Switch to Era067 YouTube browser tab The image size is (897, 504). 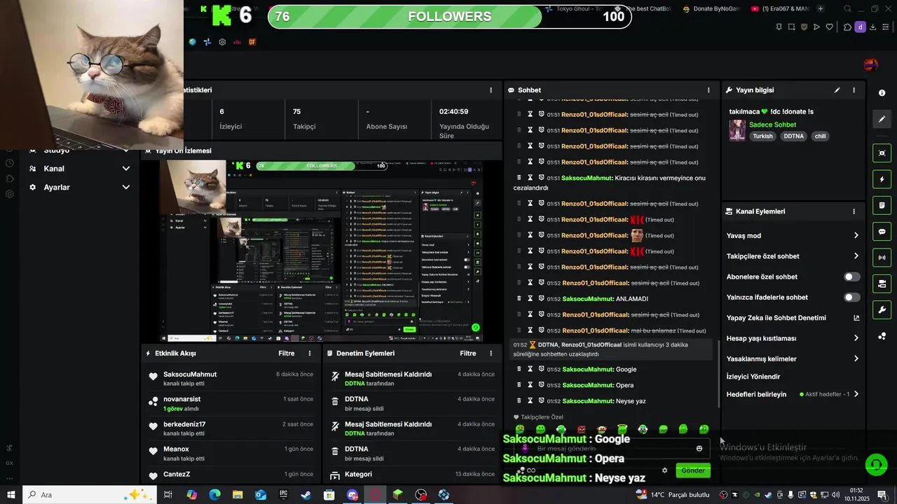click(x=780, y=9)
